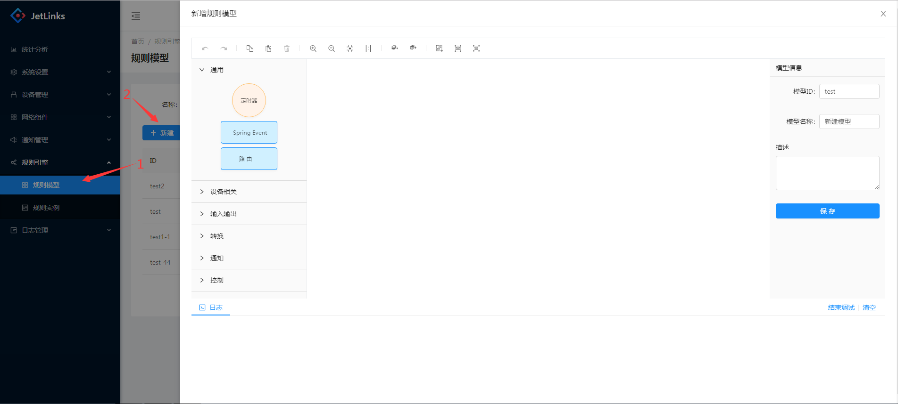Expand the 通知 node category
The image size is (898, 404).
[x=216, y=258]
